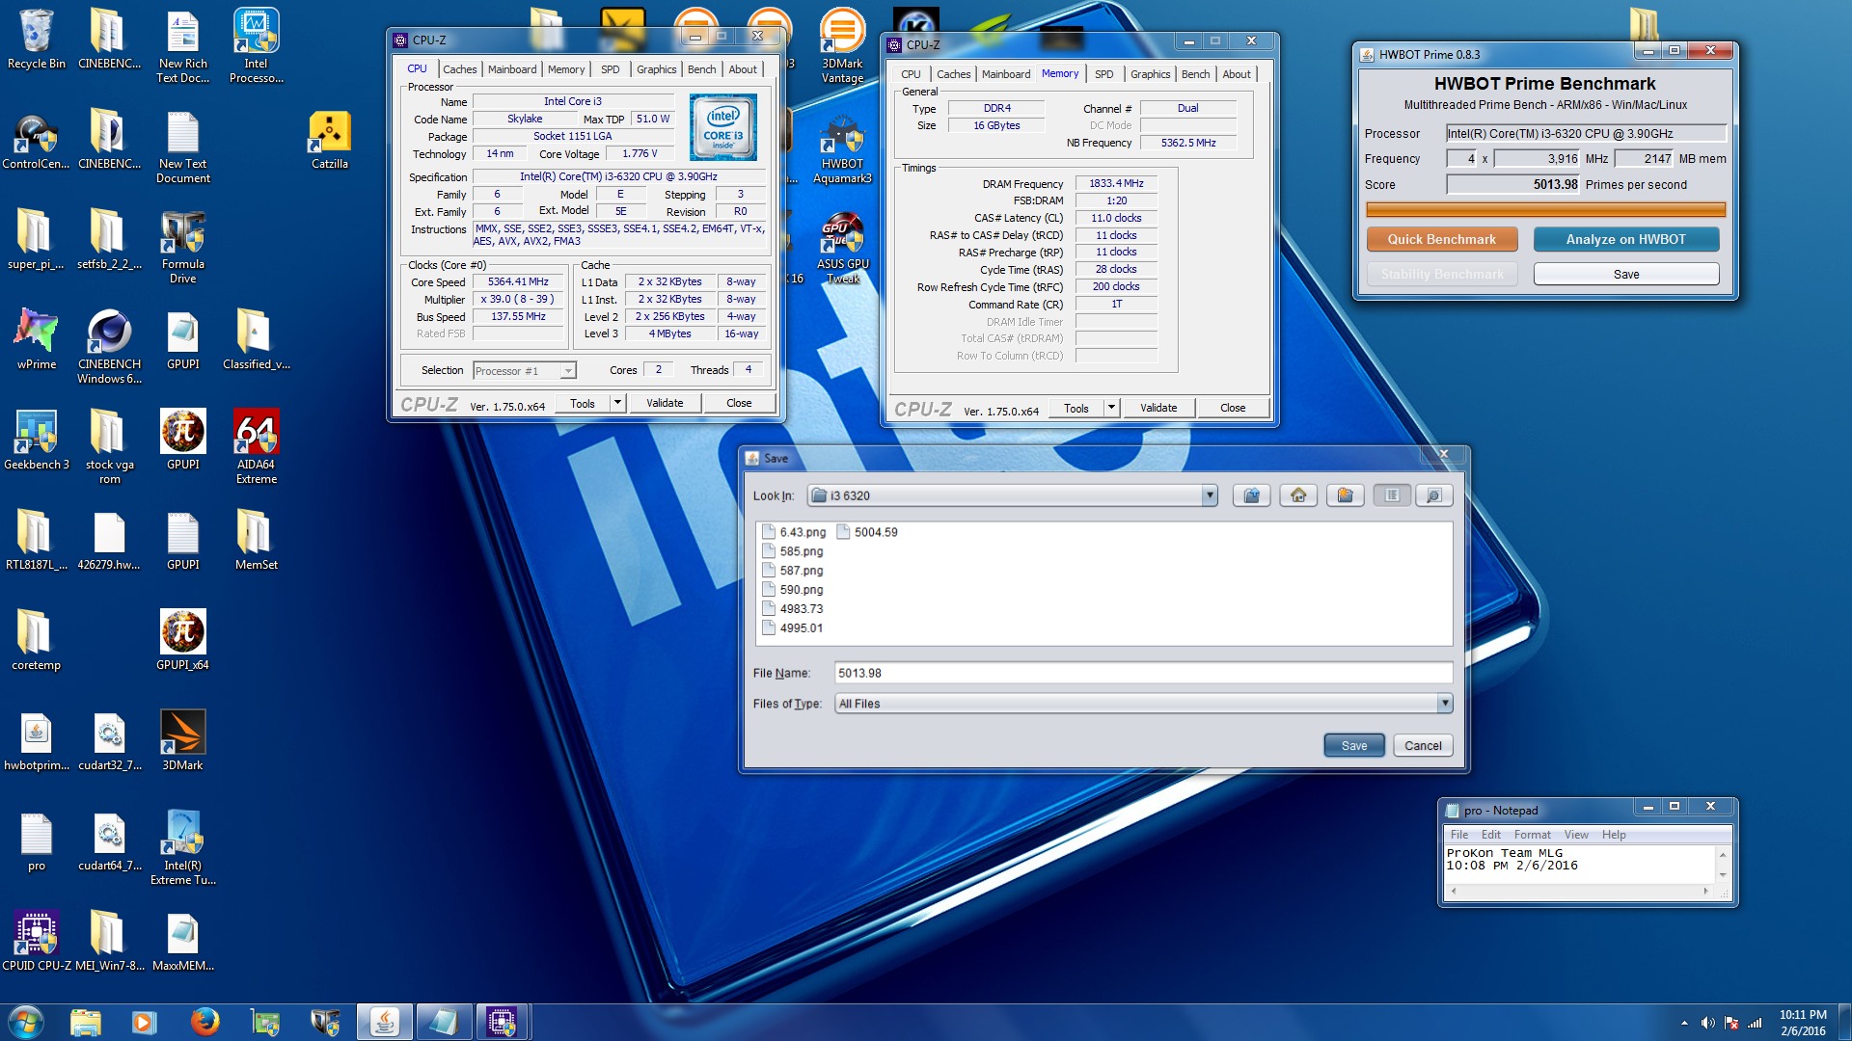
Task: Click Validate in right CPU-Z Memory window
Action: [1157, 408]
